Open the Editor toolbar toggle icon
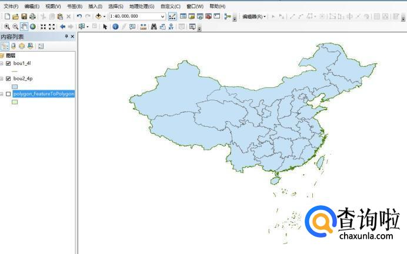Viewport: 407px width, 254px height. coord(172,16)
